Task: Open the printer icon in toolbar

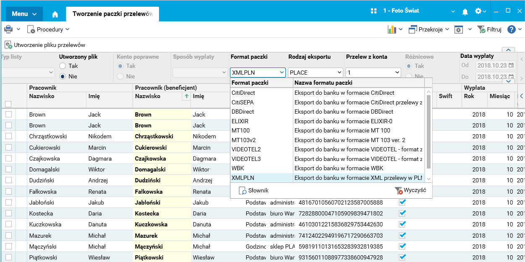Action: [8, 29]
